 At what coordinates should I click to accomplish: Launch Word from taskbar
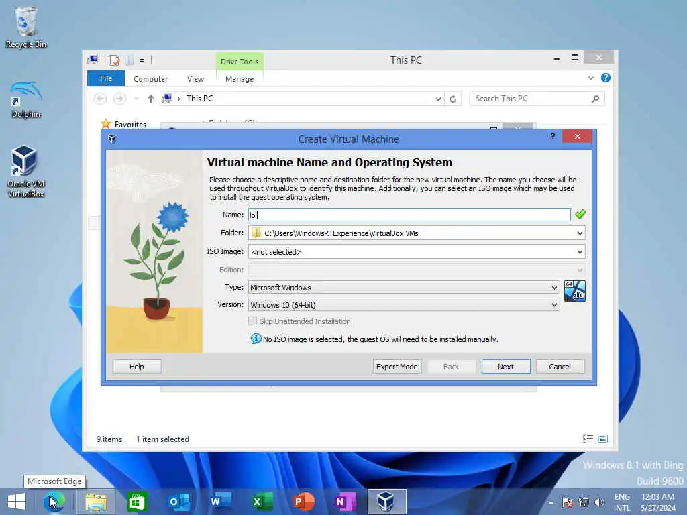(x=221, y=502)
